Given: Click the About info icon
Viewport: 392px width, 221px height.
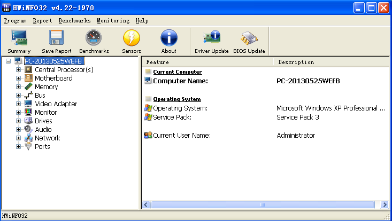Looking at the screenshot, I should coord(169,42).
